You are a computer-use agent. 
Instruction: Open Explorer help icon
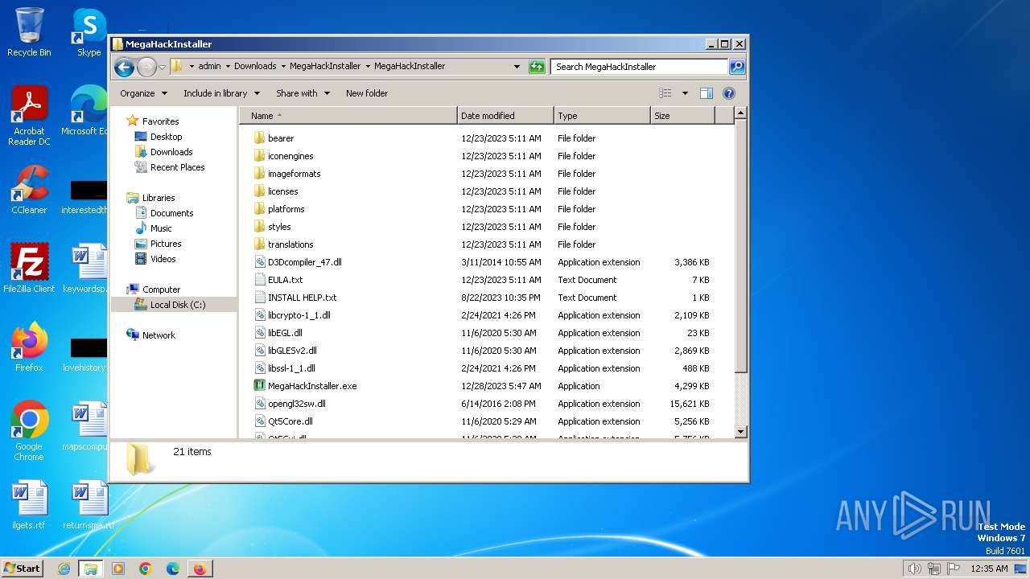(x=729, y=93)
